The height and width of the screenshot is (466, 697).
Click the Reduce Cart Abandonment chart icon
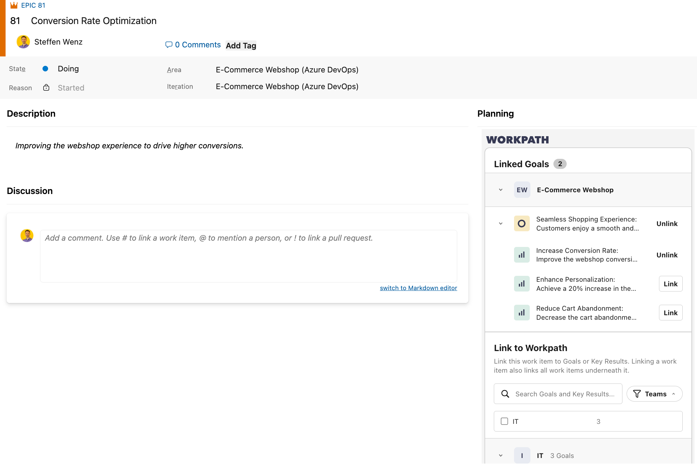(x=522, y=313)
